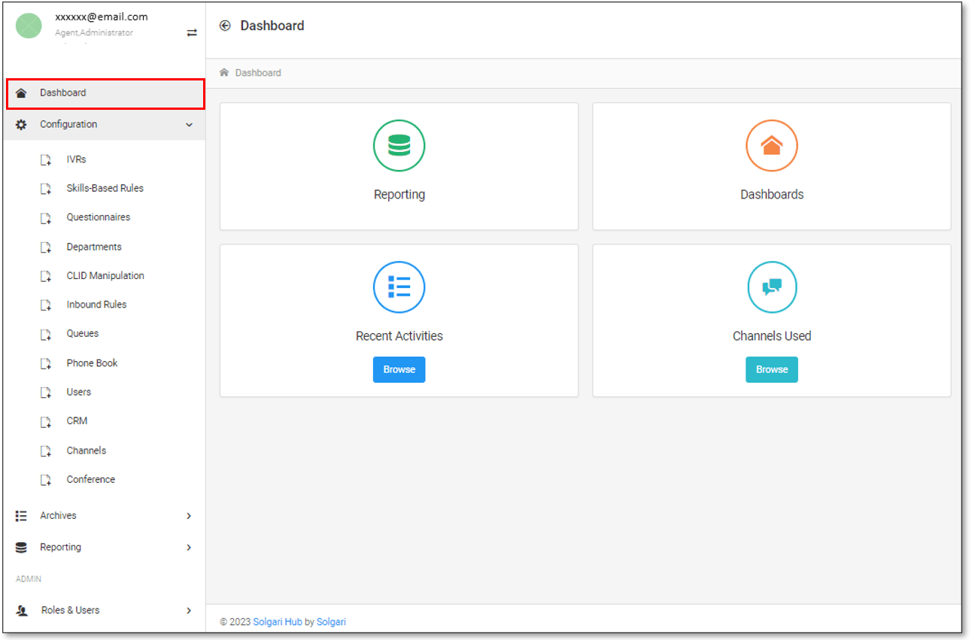Select the Dashboard home icon in sidebar
Viewport: 972px width, 640px height.
click(x=20, y=93)
